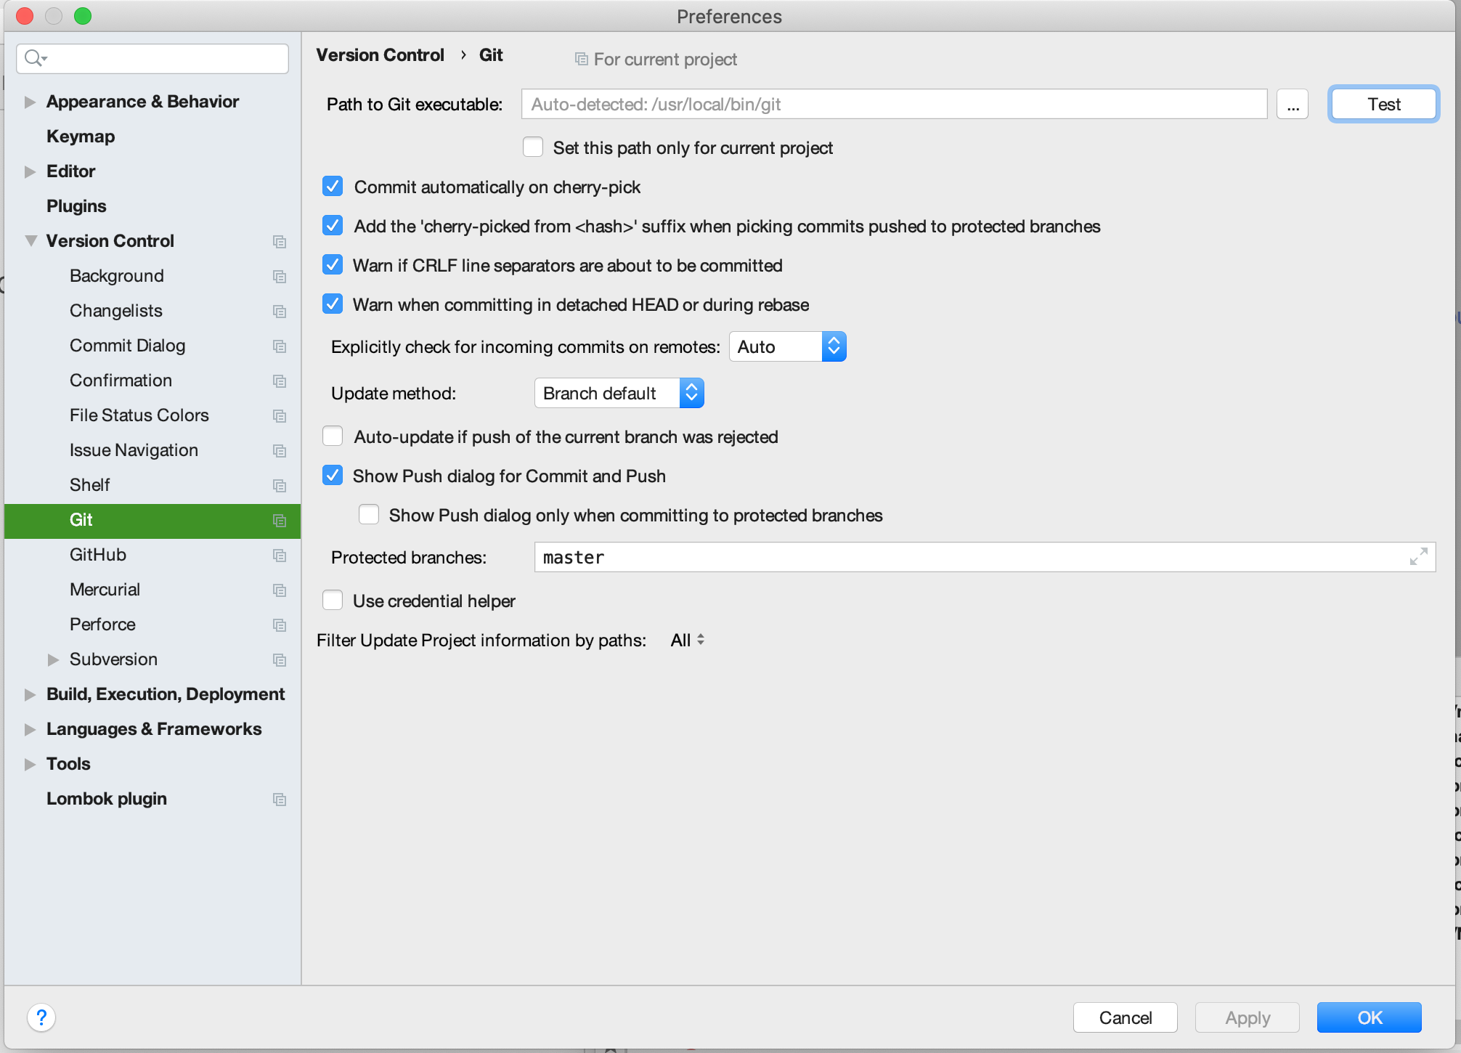Expand the Appearance & Behavior section
The image size is (1461, 1053).
point(30,102)
